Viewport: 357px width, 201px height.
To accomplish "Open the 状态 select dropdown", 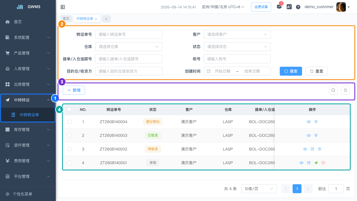I will [237, 47].
